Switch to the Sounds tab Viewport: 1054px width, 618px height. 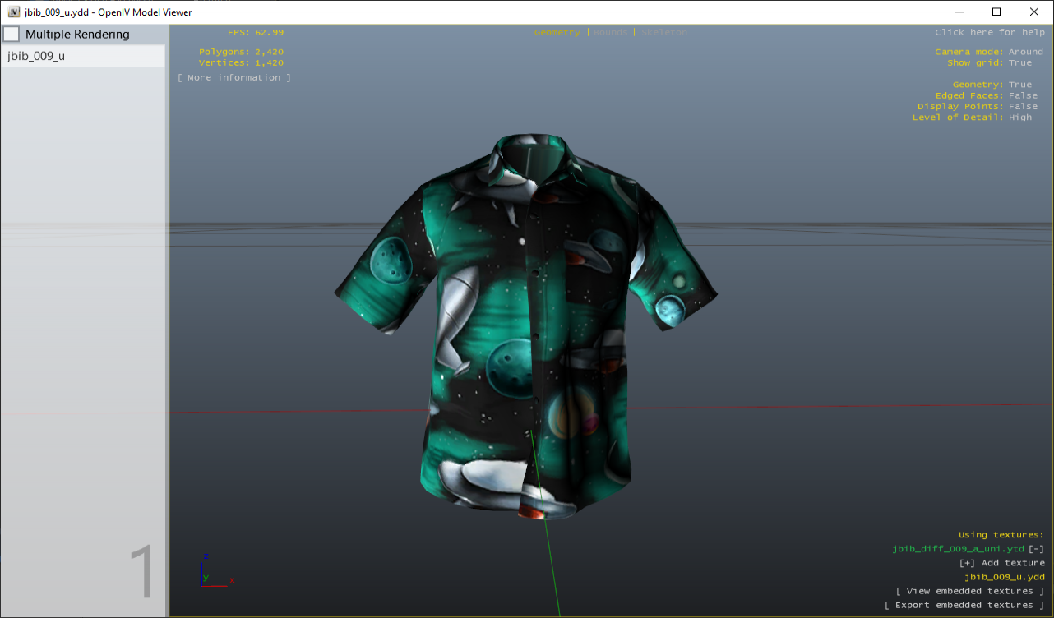pyautogui.click(x=610, y=33)
